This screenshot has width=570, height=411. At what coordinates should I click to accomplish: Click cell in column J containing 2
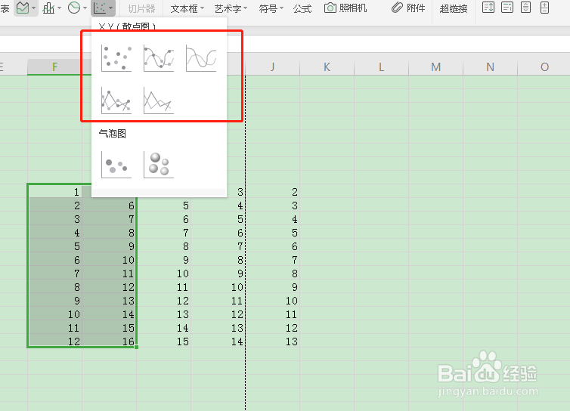click(273, 191)
